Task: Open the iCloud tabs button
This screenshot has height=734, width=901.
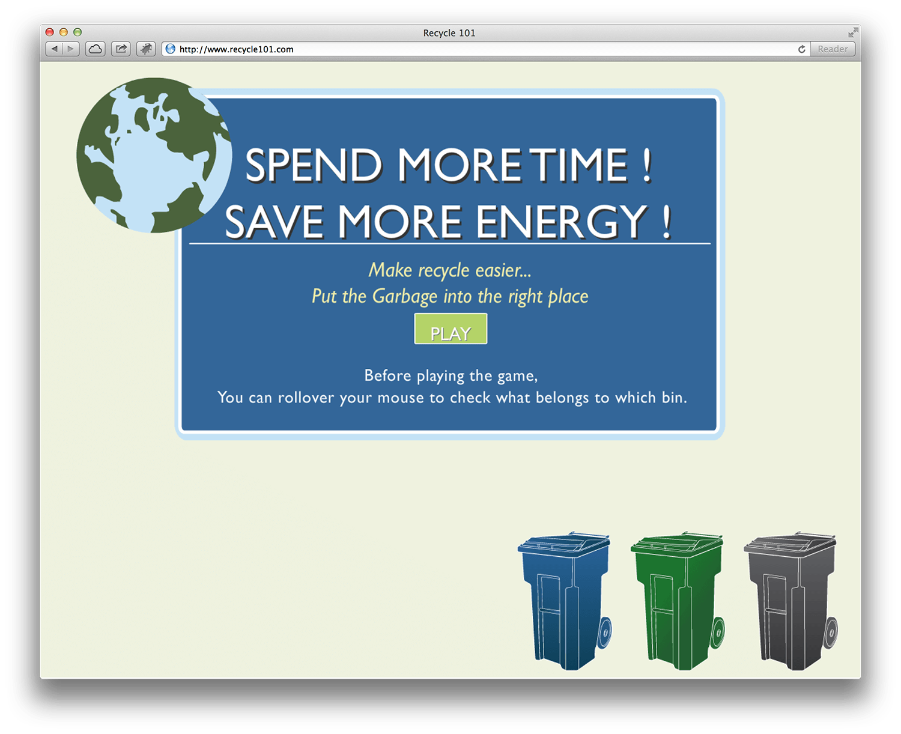Action: point(95,49)
